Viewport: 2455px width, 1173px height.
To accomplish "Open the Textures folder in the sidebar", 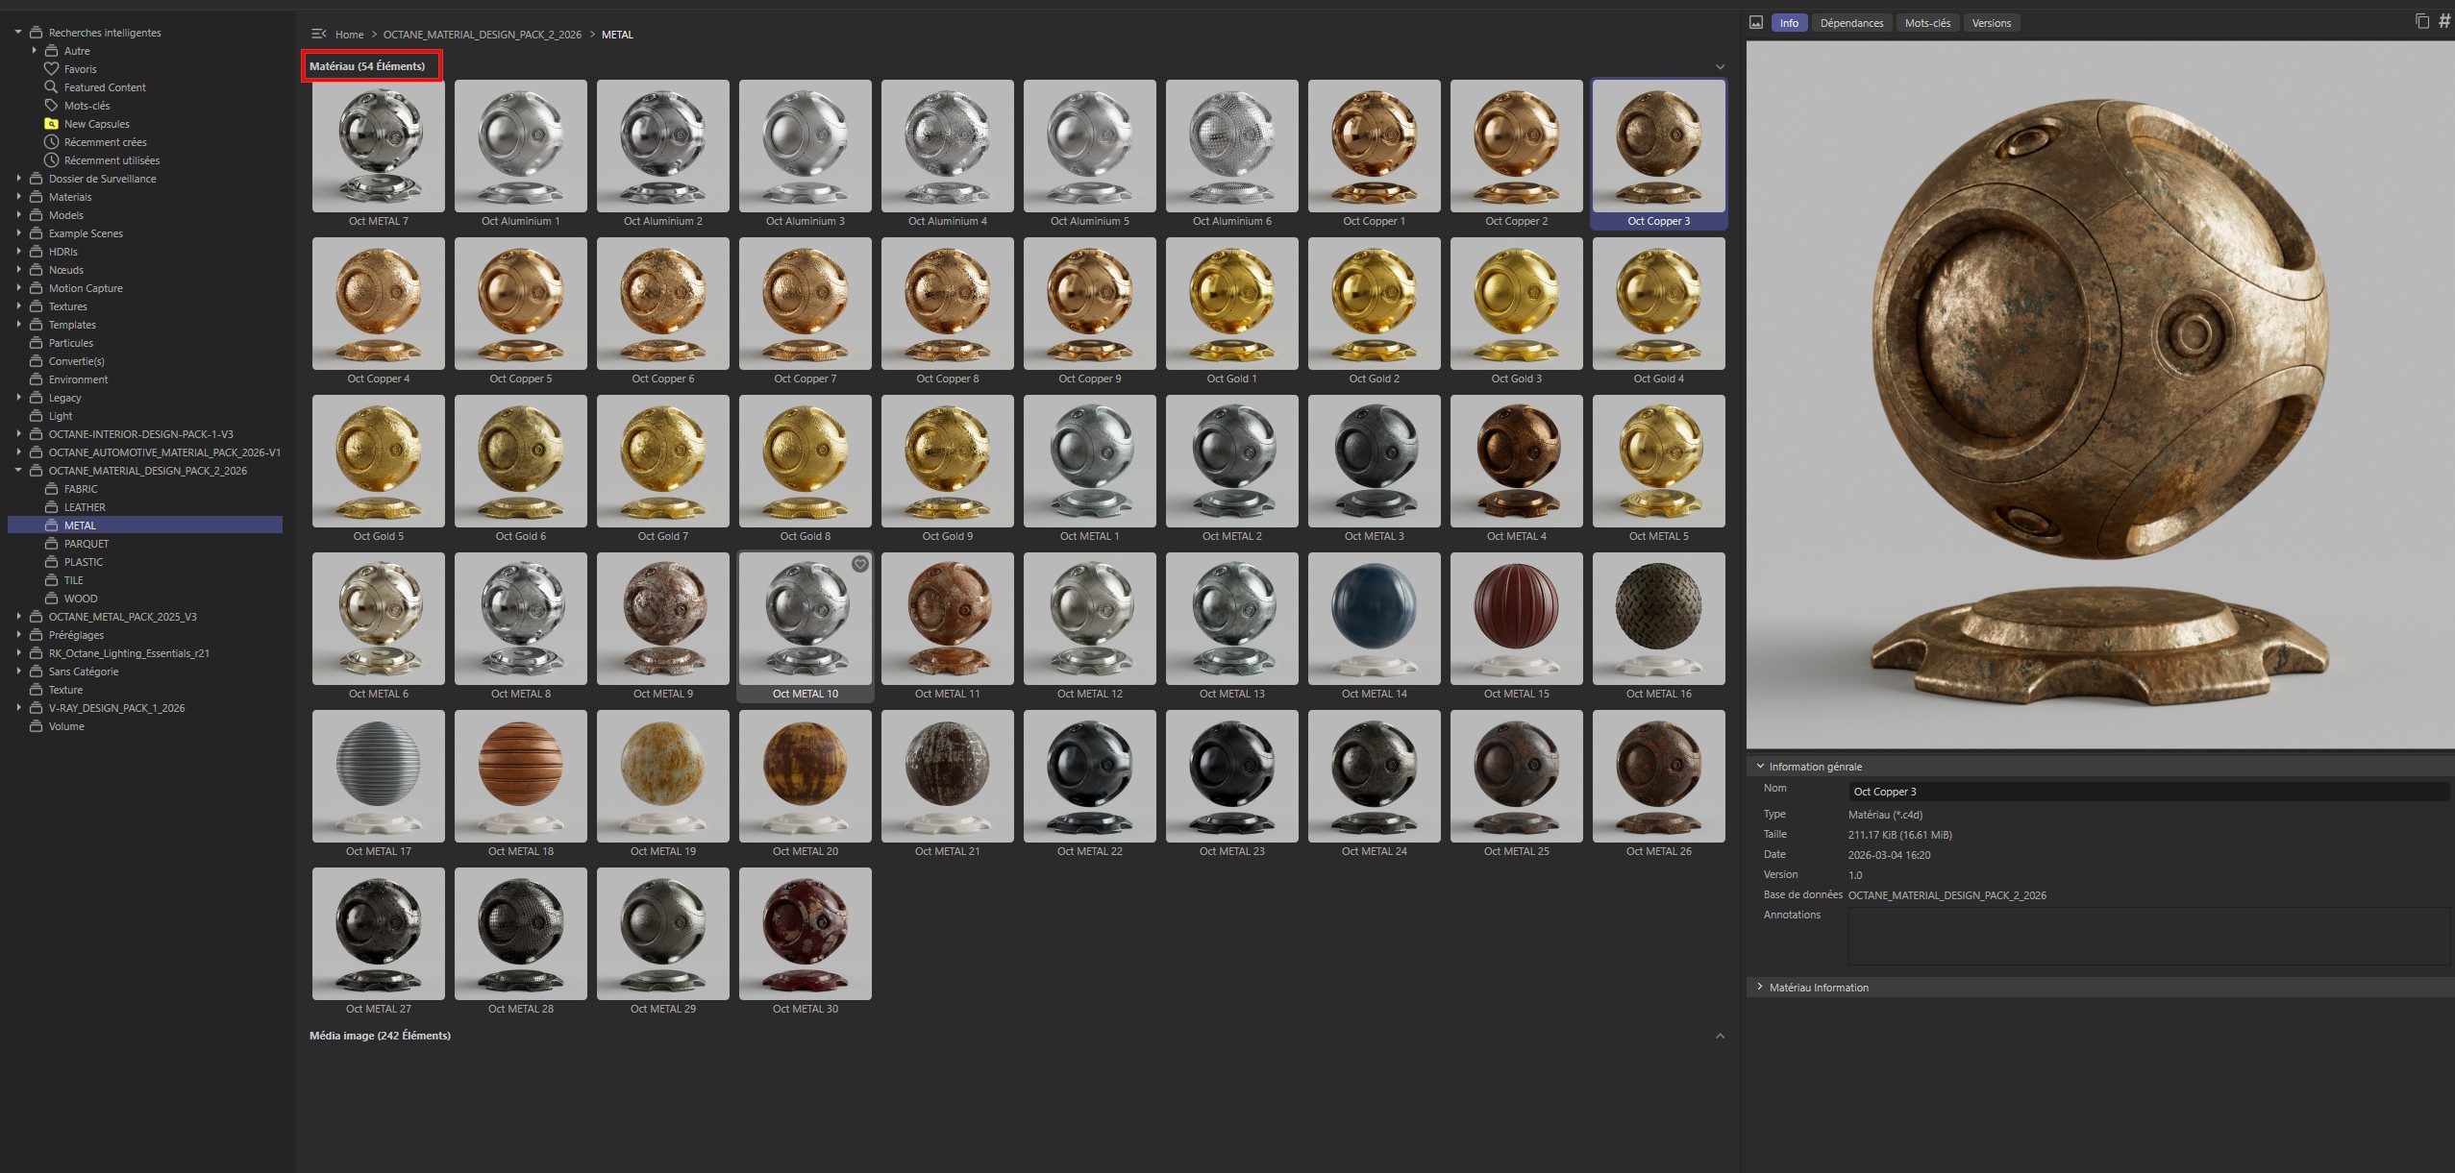I will (67, 305).
